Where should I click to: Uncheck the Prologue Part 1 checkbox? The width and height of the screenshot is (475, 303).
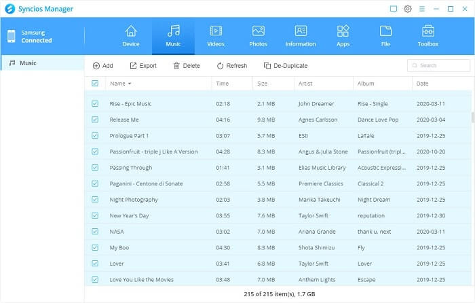(95, 135)
